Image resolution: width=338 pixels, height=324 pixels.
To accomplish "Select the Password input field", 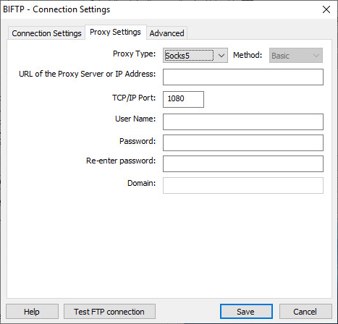I will point(243,142).
